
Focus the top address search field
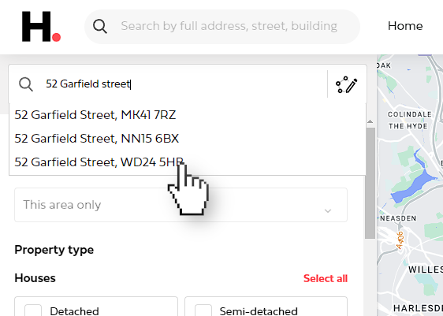[x=229, y=26]
